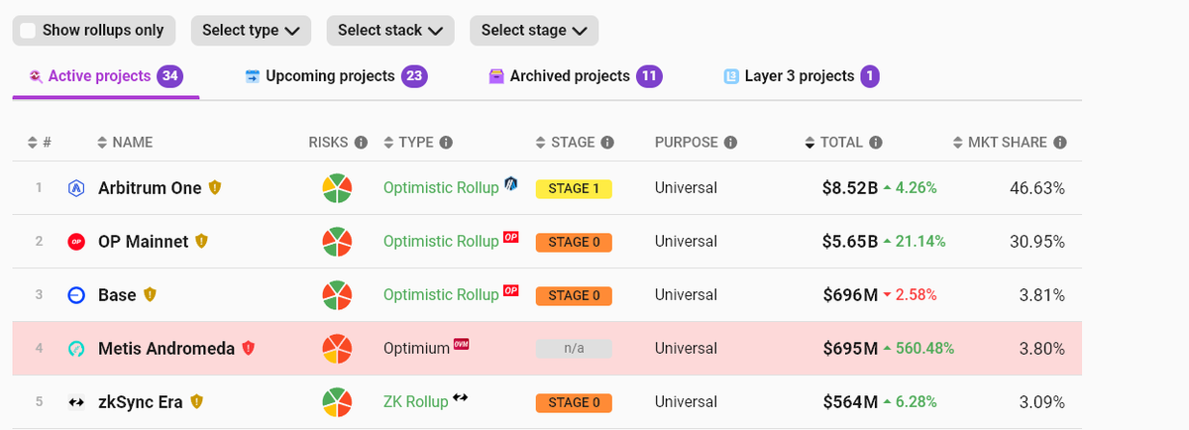Click the Base risk pie chart
The image size is (1189, 430).
click(x=338, y=295)
